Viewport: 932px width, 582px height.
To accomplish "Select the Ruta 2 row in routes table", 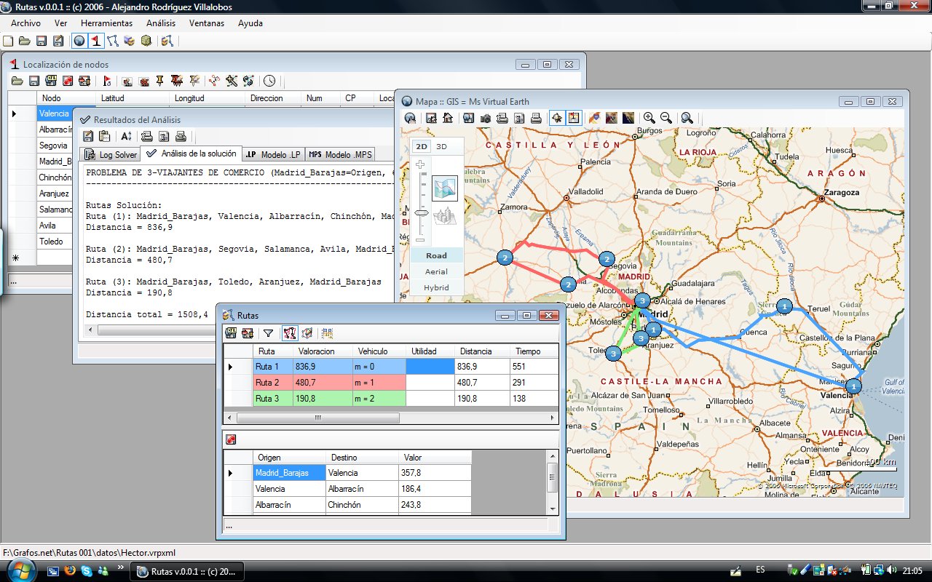I will pos(267,383).
